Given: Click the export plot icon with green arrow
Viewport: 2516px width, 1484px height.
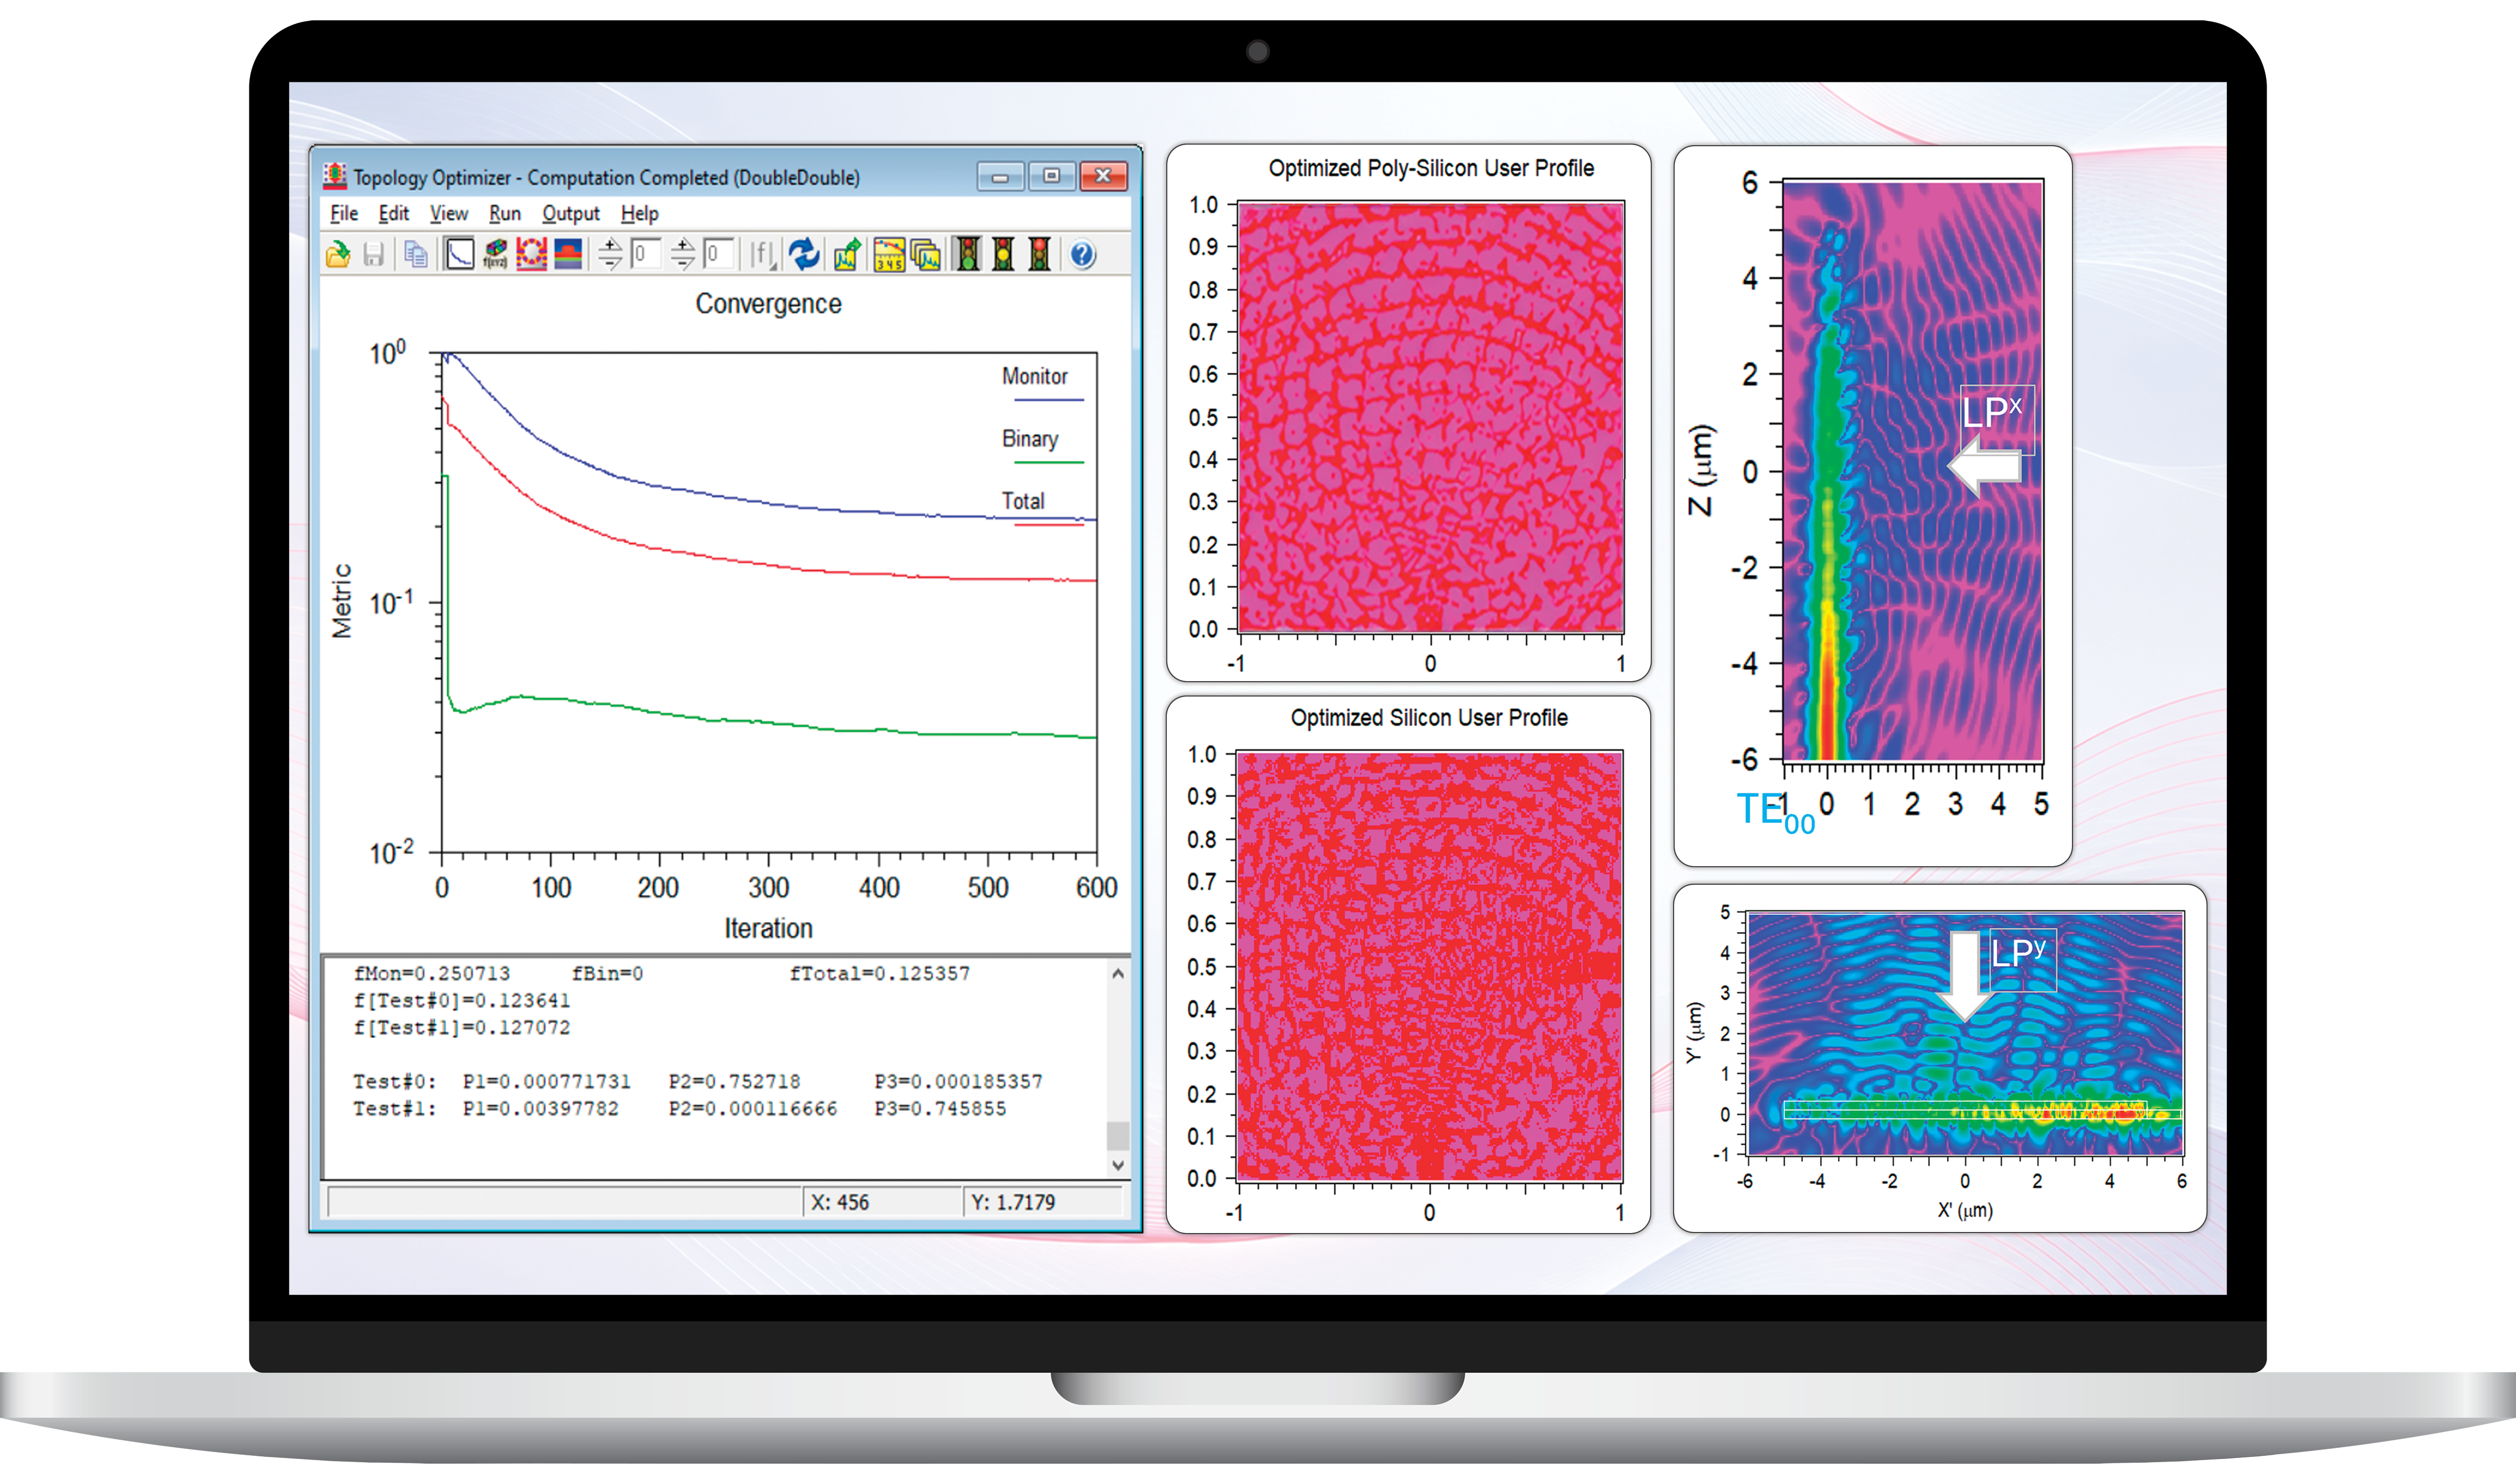Looking at the screenshot, I should point(847,255).
